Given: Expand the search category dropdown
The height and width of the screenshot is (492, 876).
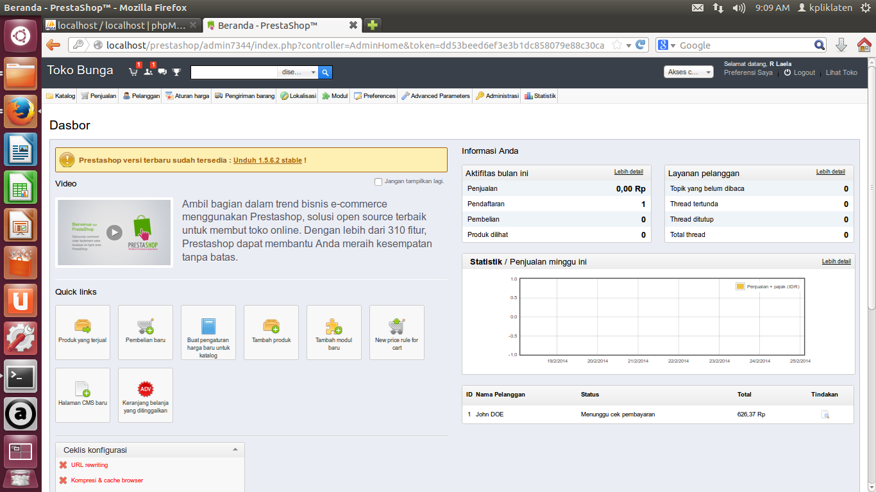Looking at the screenshot, I should coord(299,72).
